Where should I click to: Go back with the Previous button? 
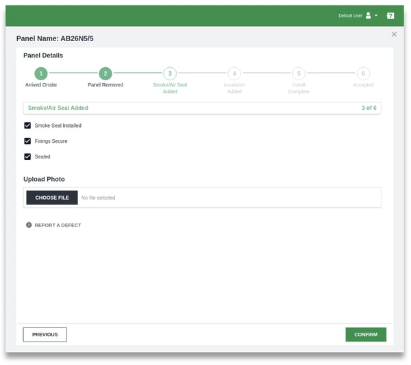(45, 334)
